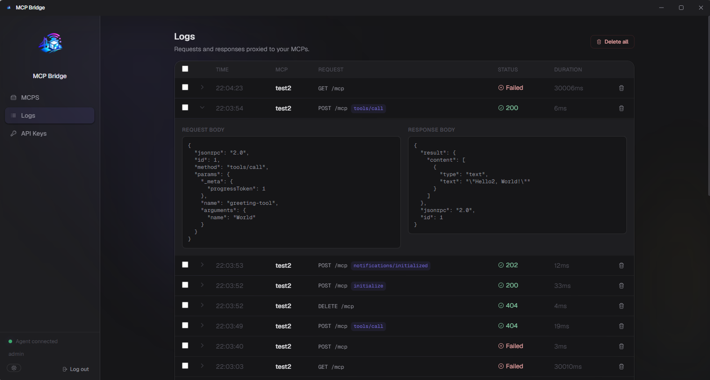Expand the 22:03:03 failed GET row
710x380 pixels.
202,366
